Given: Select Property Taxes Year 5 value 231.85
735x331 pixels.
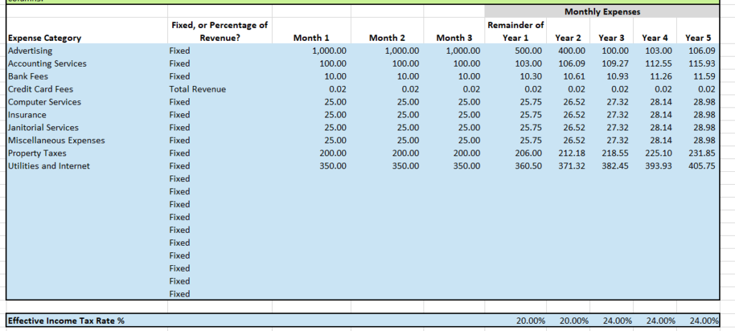Looking at the screenshot, I should (x=702, y=153).
